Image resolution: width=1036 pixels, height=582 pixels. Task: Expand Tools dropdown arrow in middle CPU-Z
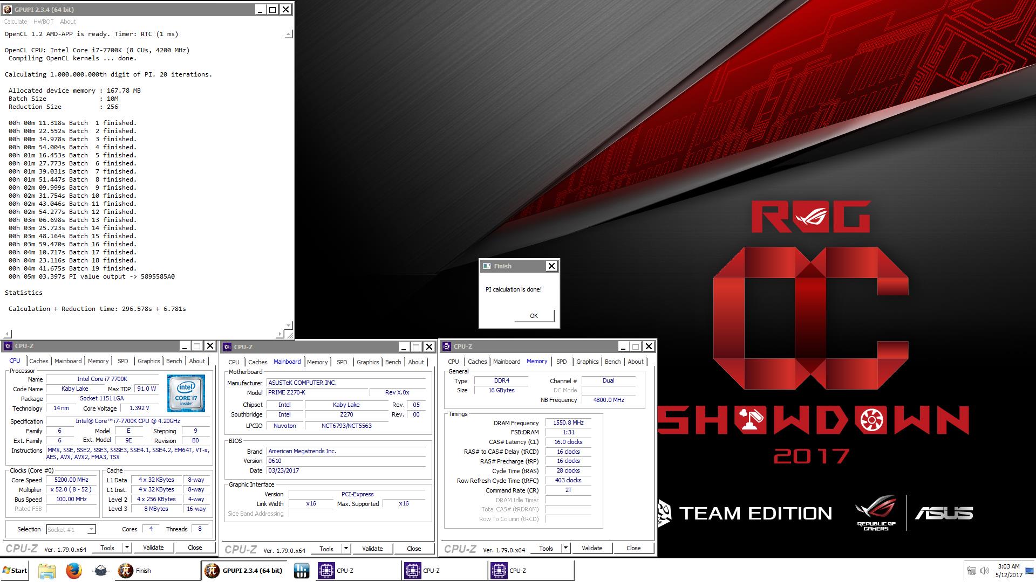(x=346, y=549)
